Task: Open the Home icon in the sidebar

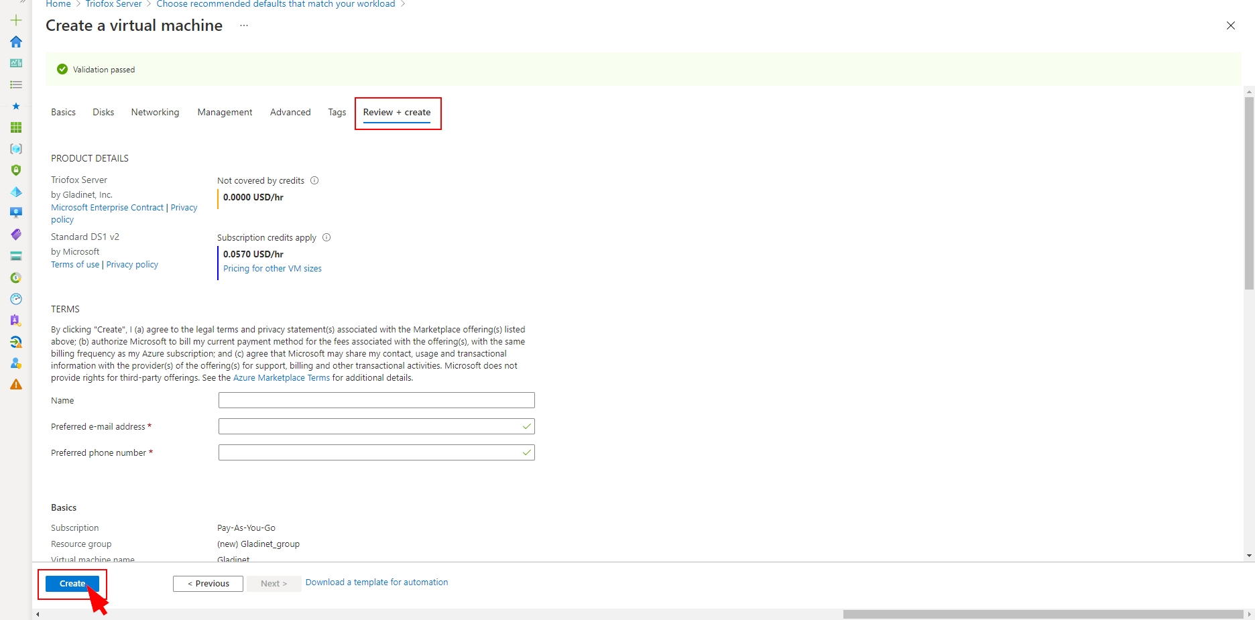Action: [16, 42]
